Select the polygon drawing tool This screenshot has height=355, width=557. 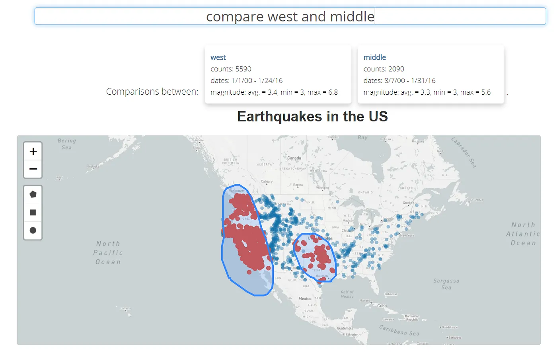pos(33,195)
